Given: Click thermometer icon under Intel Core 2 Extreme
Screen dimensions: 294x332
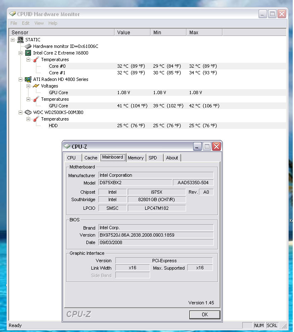Looking at the screenshot, I should pyautogui.click(x=36, y=59).
